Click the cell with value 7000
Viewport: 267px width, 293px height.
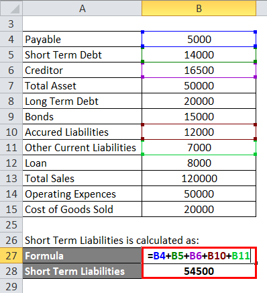click(x=199, y=147)
